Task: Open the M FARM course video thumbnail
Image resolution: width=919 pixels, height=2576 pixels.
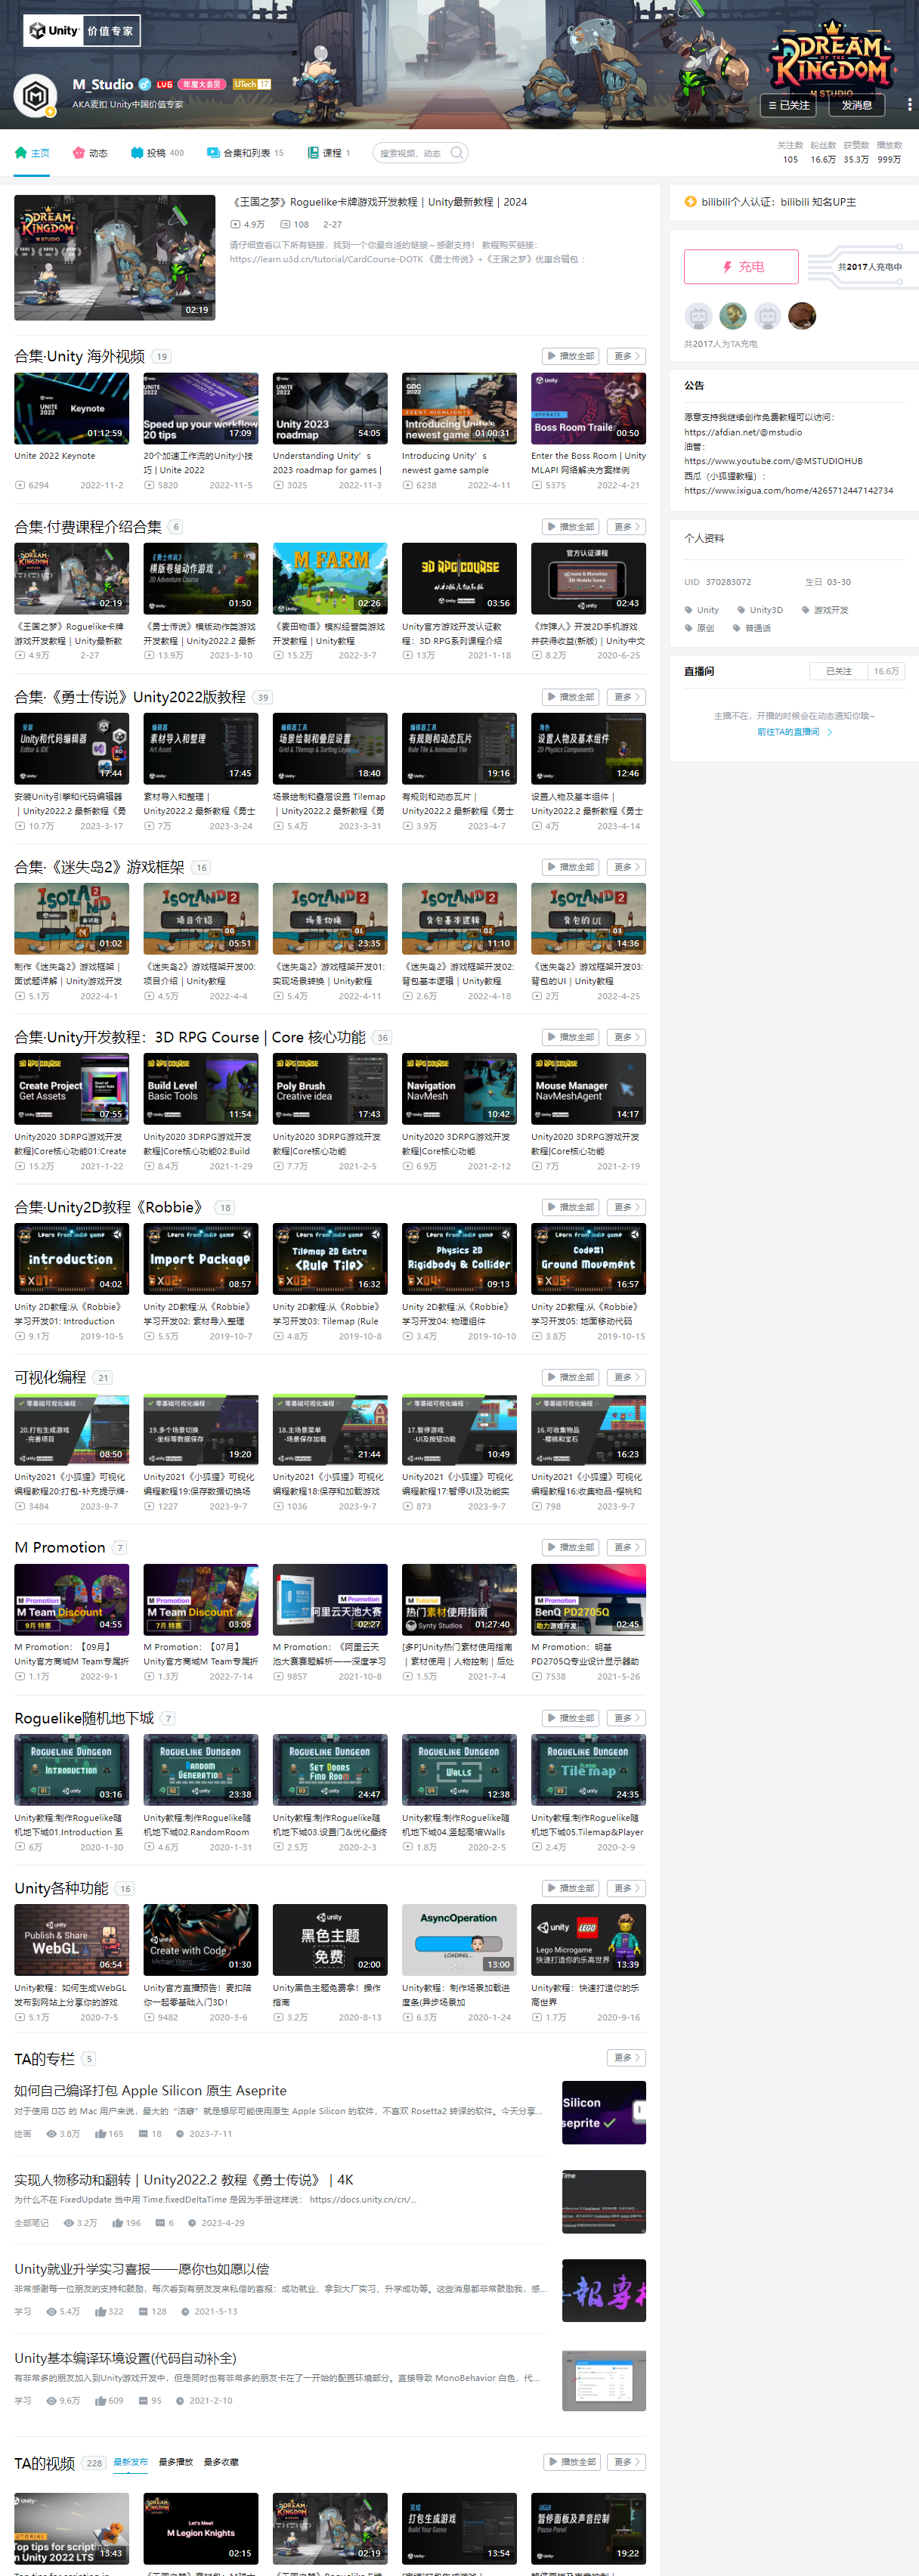Action: tap(330, 578)
